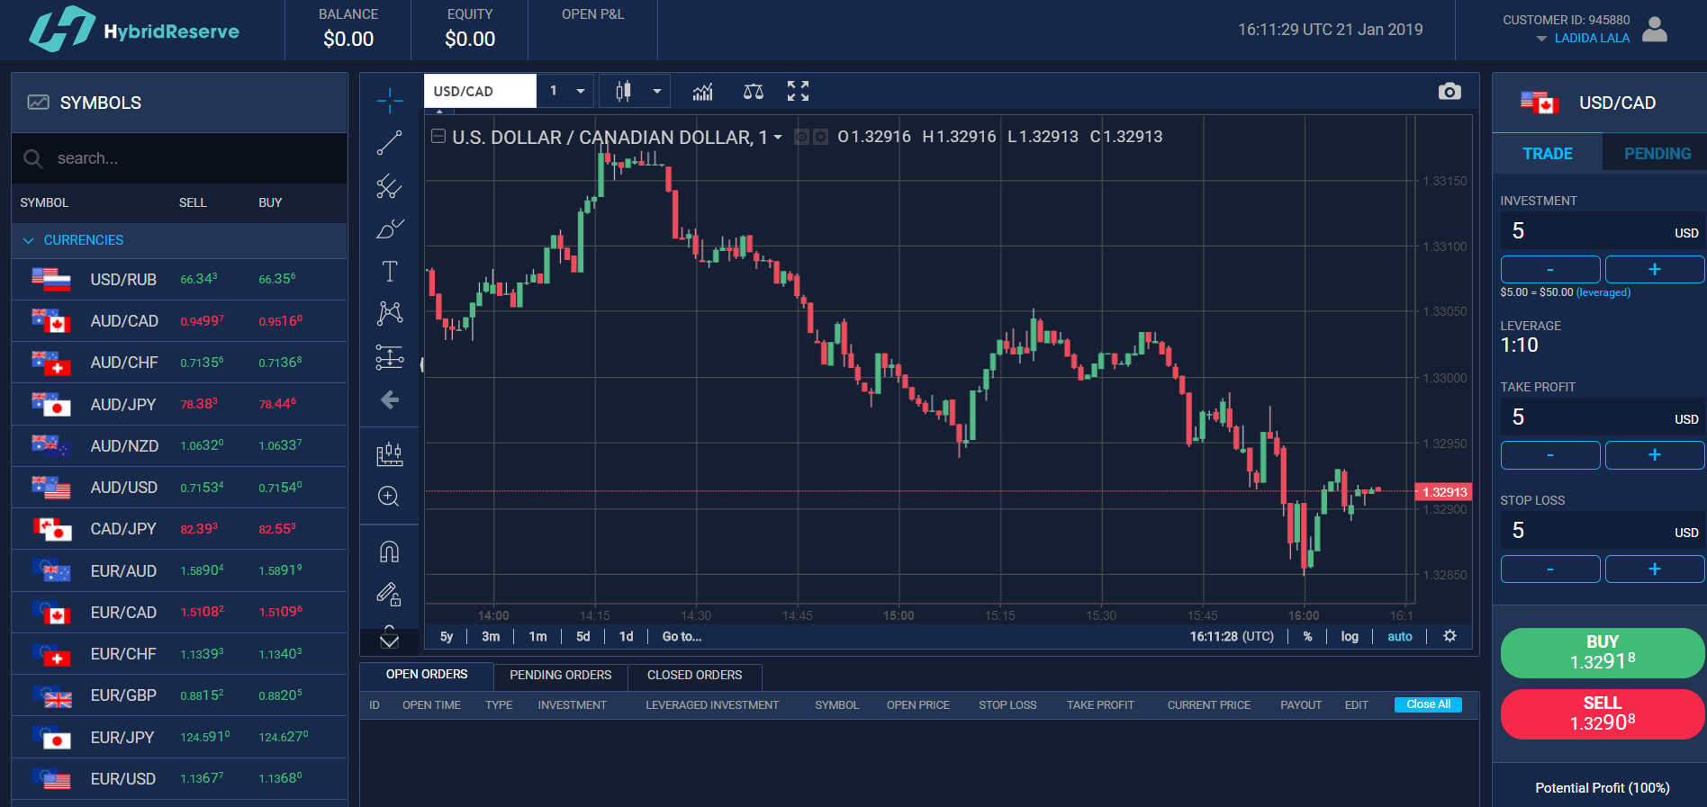Click the red SELL 1.32908 button
Image resolution: width=1707 pixels, height=807 pixels.
point(1603,713)
